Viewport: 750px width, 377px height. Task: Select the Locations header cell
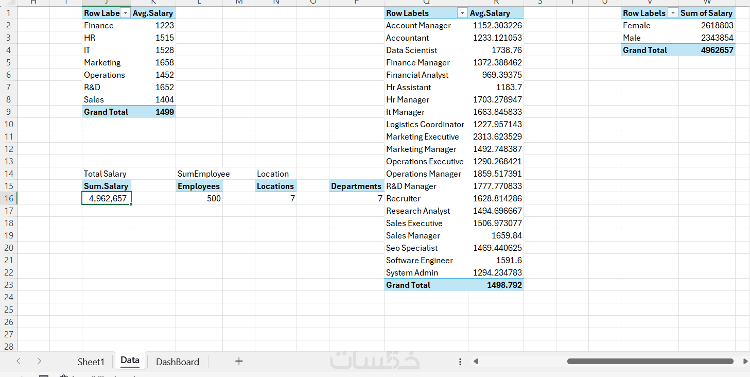pyautogui.click(x=276, y=186)
